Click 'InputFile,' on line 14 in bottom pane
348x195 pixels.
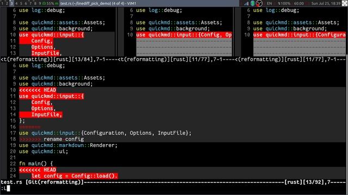46,114
